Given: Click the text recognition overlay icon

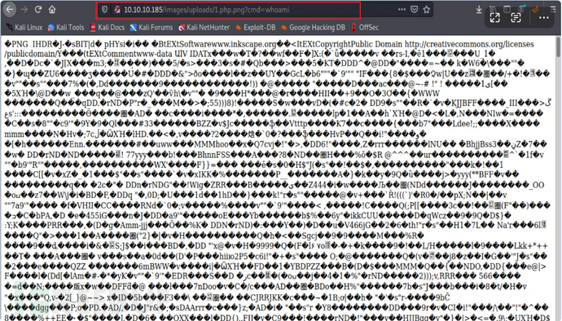Looking at the screenshot, I should [x=516, y=18].
